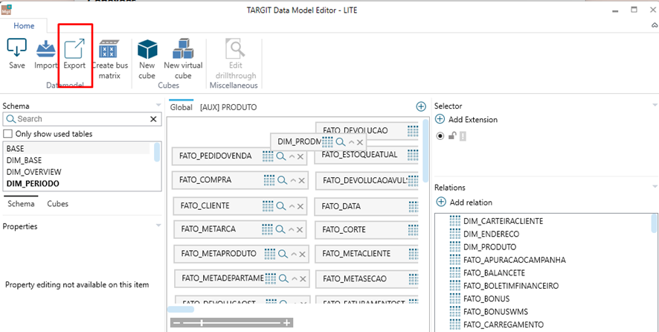Collapse the DIM_PRODM floating table
This screenshot has width=659, height=332.
351,142
